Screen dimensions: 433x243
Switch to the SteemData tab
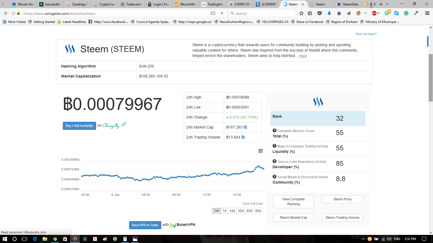click(x=347, y=4)
